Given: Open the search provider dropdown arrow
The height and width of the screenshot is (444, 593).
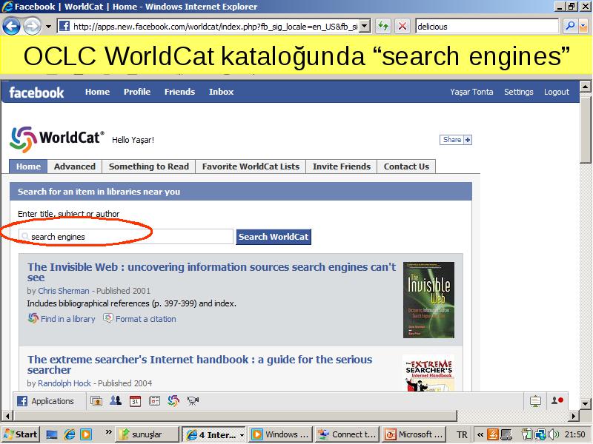Looking at the screenshot, I should coord(583,26).
